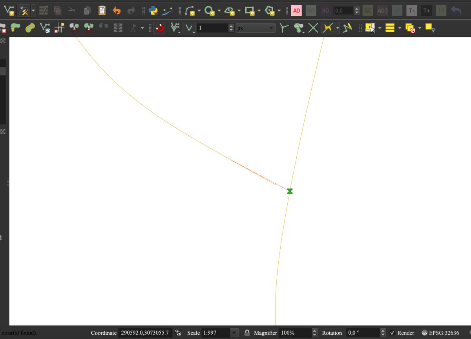The image size is (471, 339).
Task: Select the Add Ellipse tool
Action: point(230,11)
